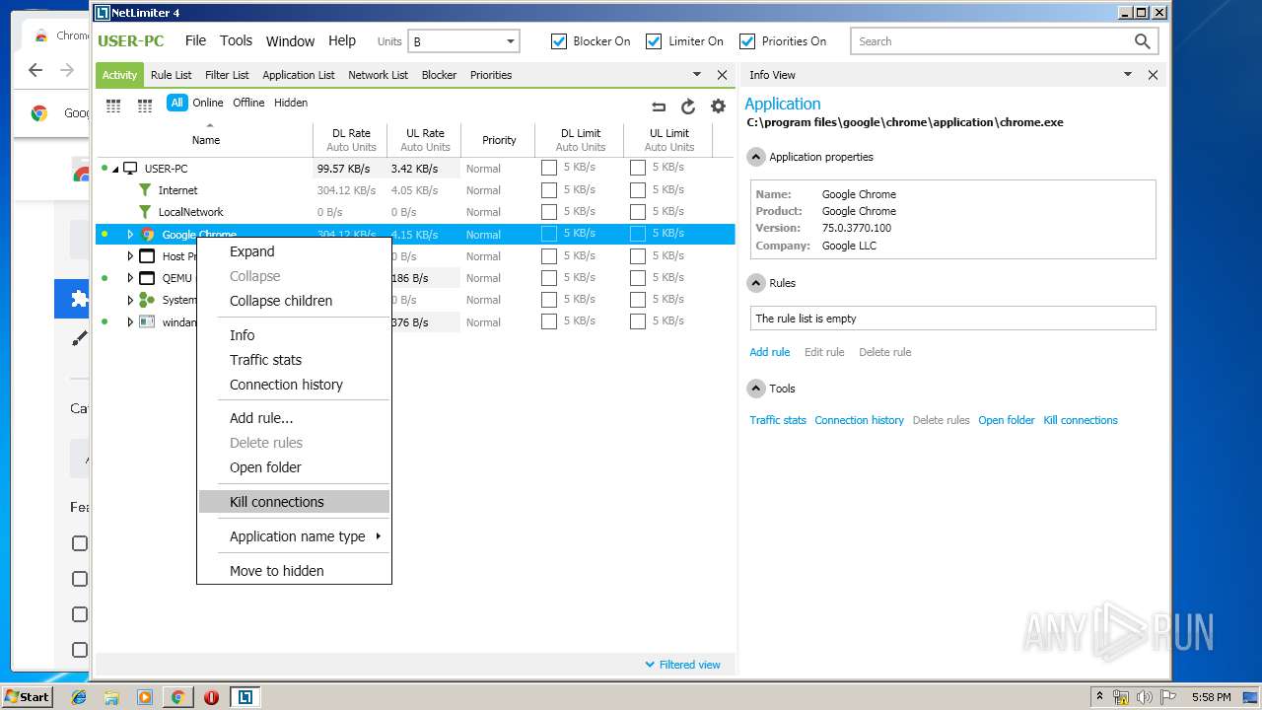Select Kill connections in context menu
This screenshot has height=710, width=1262.
click(x=294, y=502)
